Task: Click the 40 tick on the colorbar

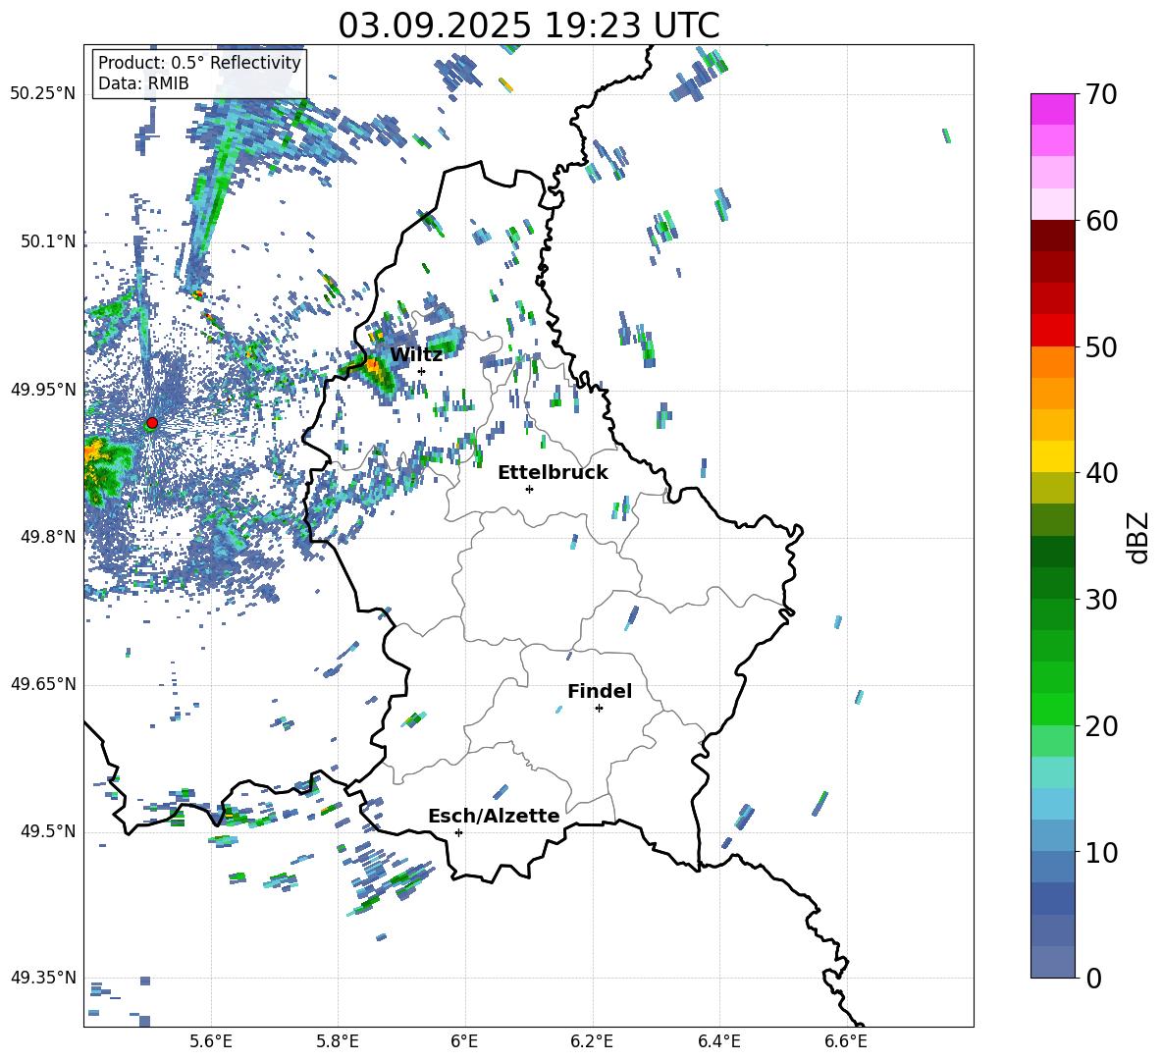Action: (x=1101, y=473)
